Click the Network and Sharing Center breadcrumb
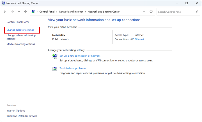This screenshot has height=122, width=202. coord(104,12)
